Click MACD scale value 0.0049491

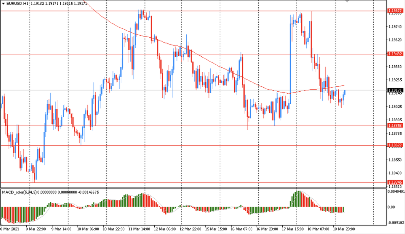coord(396,191)
